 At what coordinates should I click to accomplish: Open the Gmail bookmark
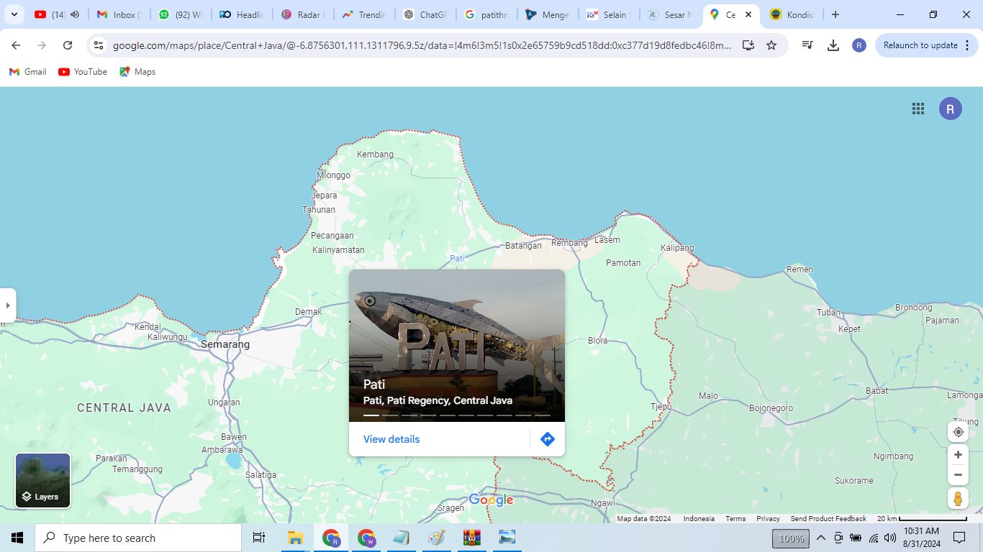28,72
